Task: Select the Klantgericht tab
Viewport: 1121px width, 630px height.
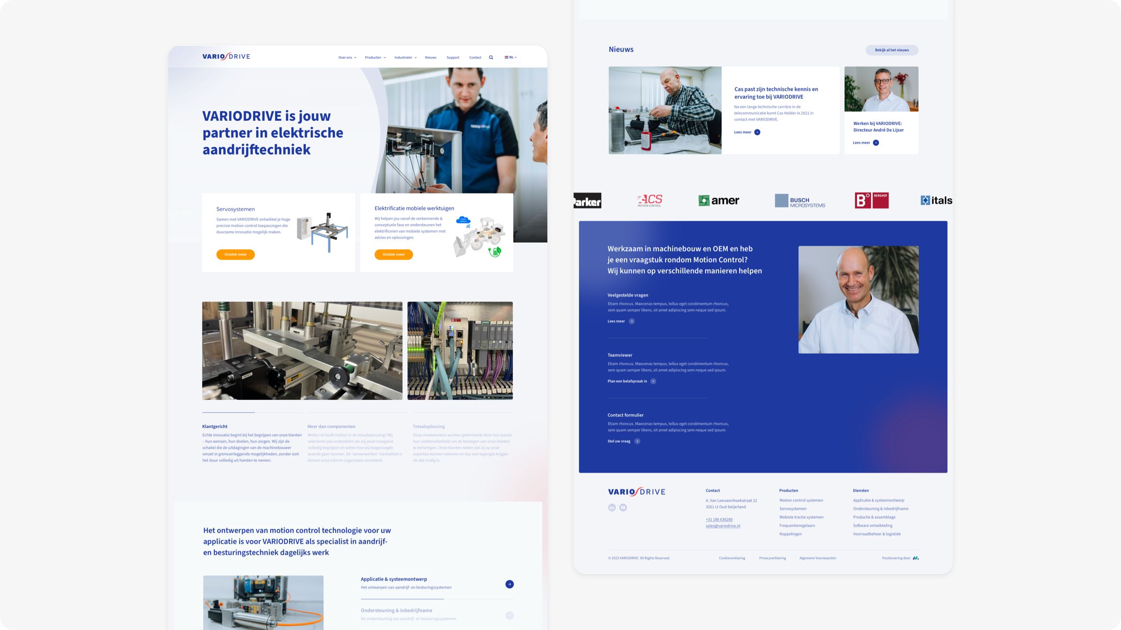Action: pyautogui.click(x=215, y=427)
